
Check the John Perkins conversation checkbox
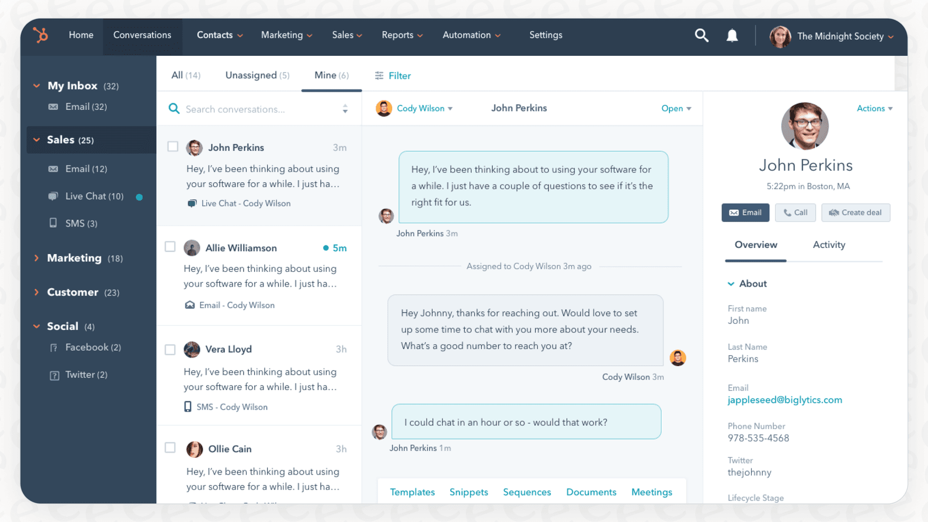pos(172,146)
